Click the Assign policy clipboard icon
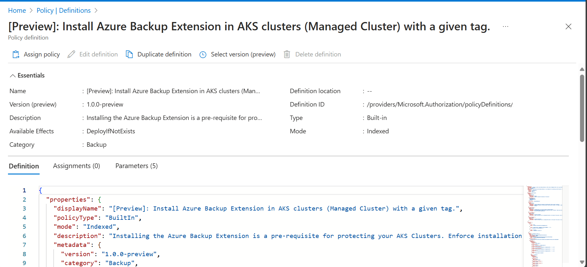This screenshot has height=267, width=587. pyautogui.click(x=16, y=55)
